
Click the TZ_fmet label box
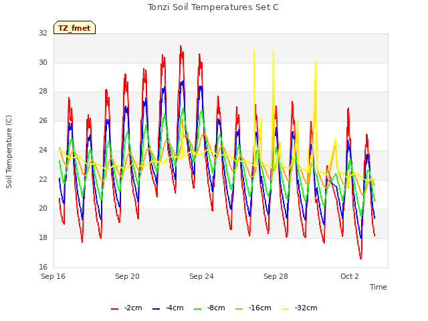[74, 27]
